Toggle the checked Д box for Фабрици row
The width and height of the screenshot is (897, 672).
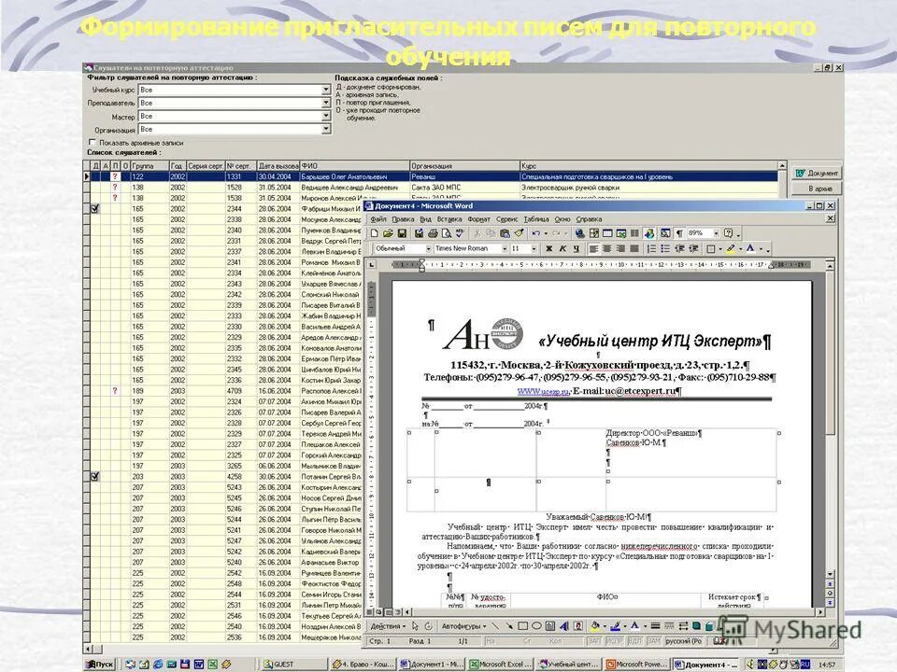pos(95,208)
